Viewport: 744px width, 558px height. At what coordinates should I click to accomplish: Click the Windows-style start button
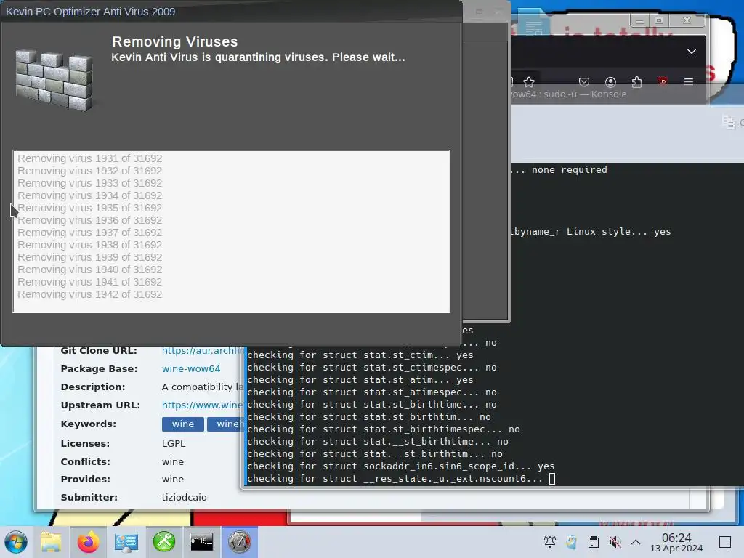pos(16,542)
